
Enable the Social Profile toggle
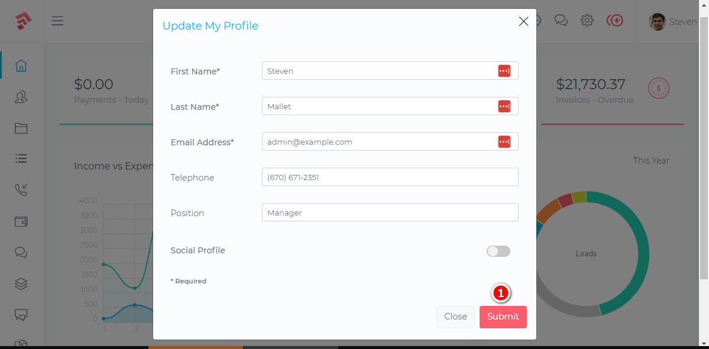tap(498, 252)
